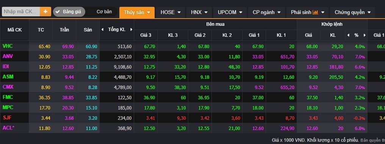The height and width of the screenshot is (144, 385).
Task: Click left arrow beside Tổng KL header
Action: pos(102,30)
